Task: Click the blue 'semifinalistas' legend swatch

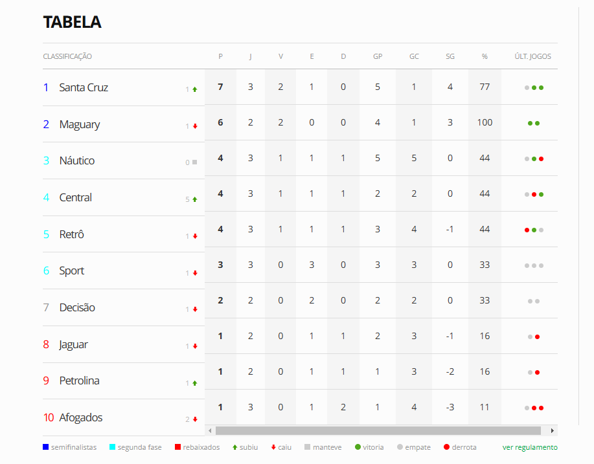Action: click(46, 447)
